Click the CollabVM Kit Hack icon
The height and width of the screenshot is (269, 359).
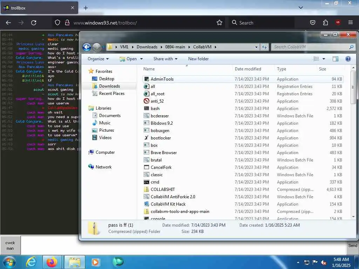tap(147, 204)
